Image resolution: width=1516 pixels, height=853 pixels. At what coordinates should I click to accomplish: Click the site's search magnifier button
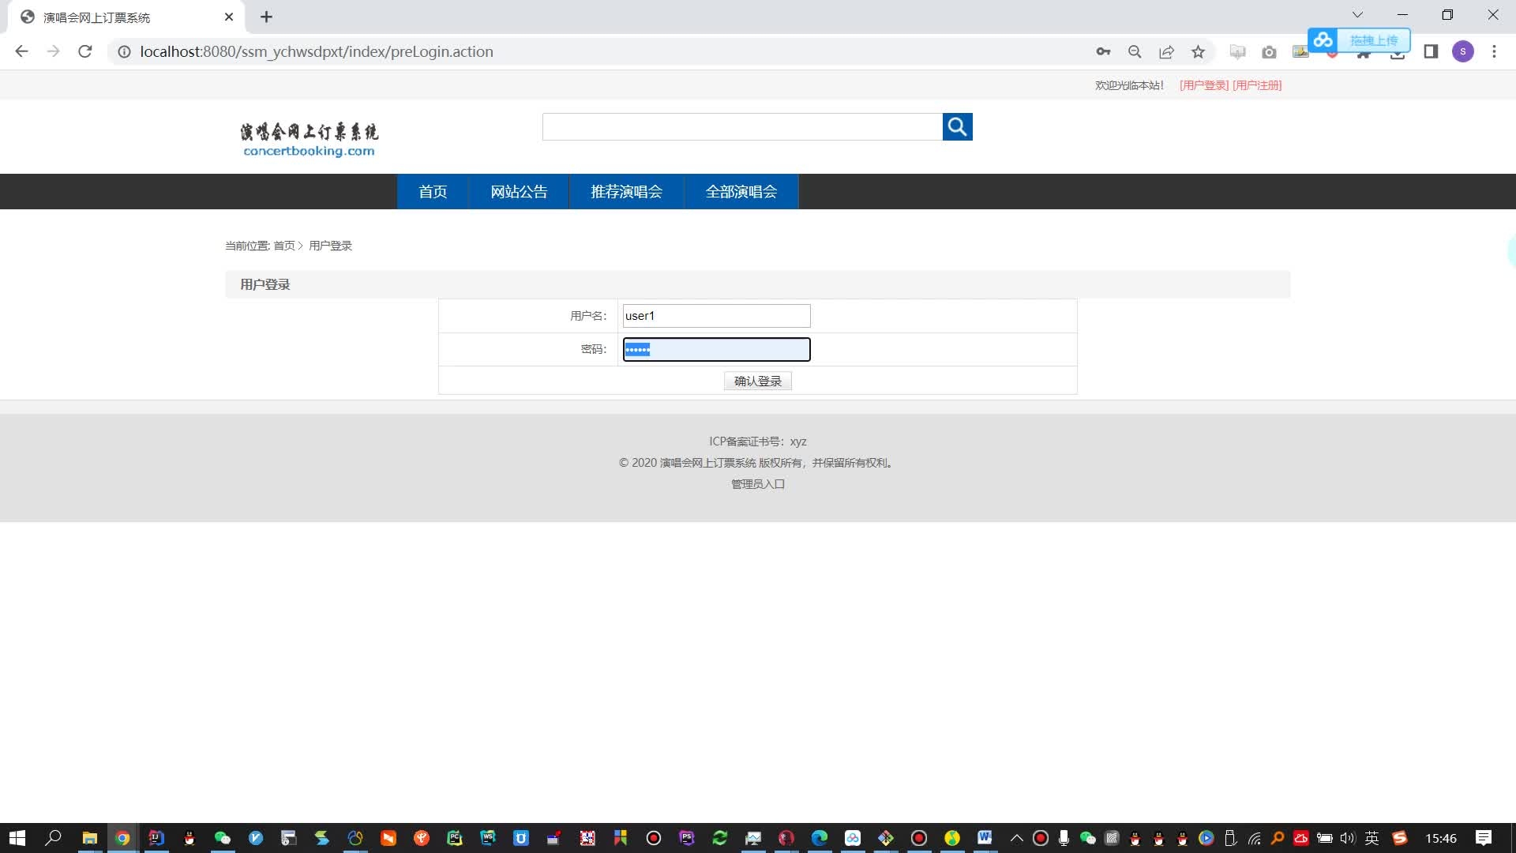coord(957,126)
